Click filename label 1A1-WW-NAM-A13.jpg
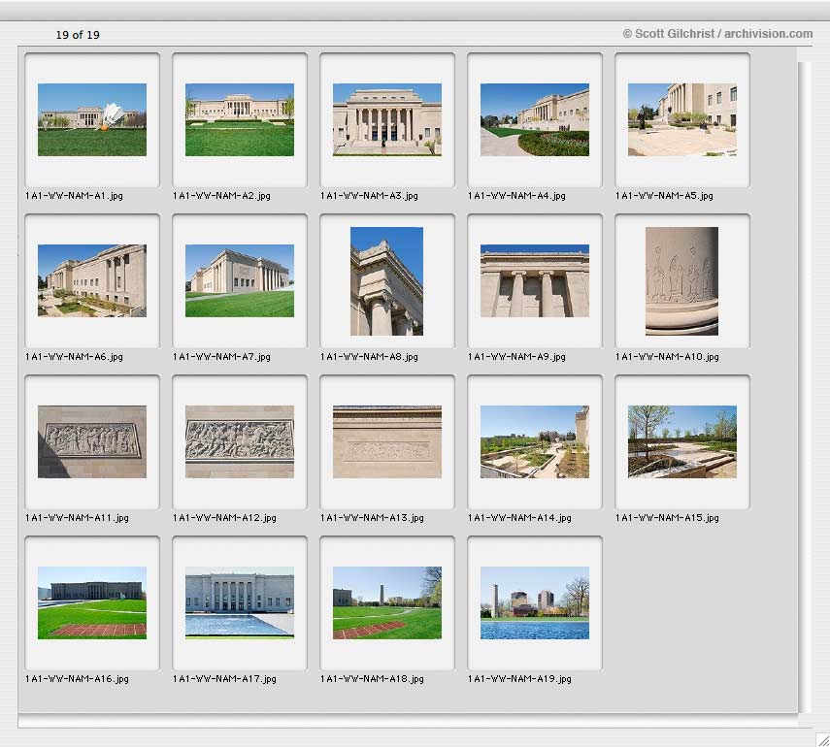Viewport: 830px width, 747px height. [x=372, y=518]
